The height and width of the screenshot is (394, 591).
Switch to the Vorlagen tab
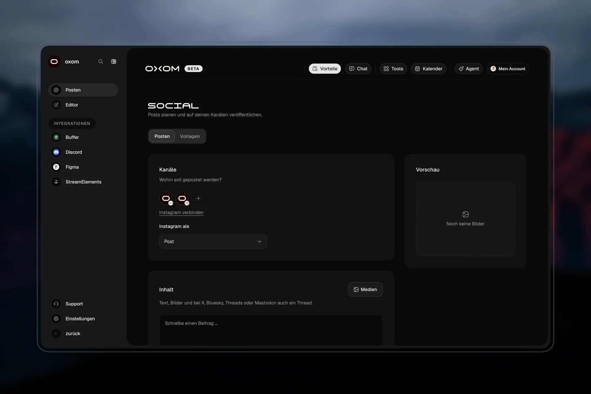point(190,136)
